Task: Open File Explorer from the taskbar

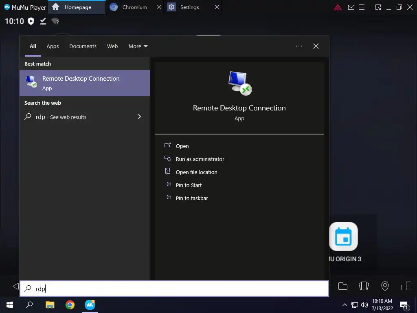Action: (50, 305)
